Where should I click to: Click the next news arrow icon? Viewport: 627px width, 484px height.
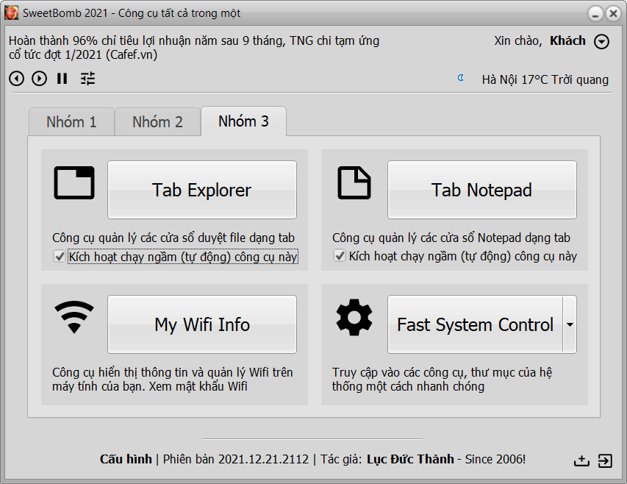tap(40, 79)
